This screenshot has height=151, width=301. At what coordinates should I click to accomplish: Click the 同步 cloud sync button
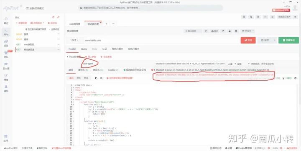click(215, 31)
